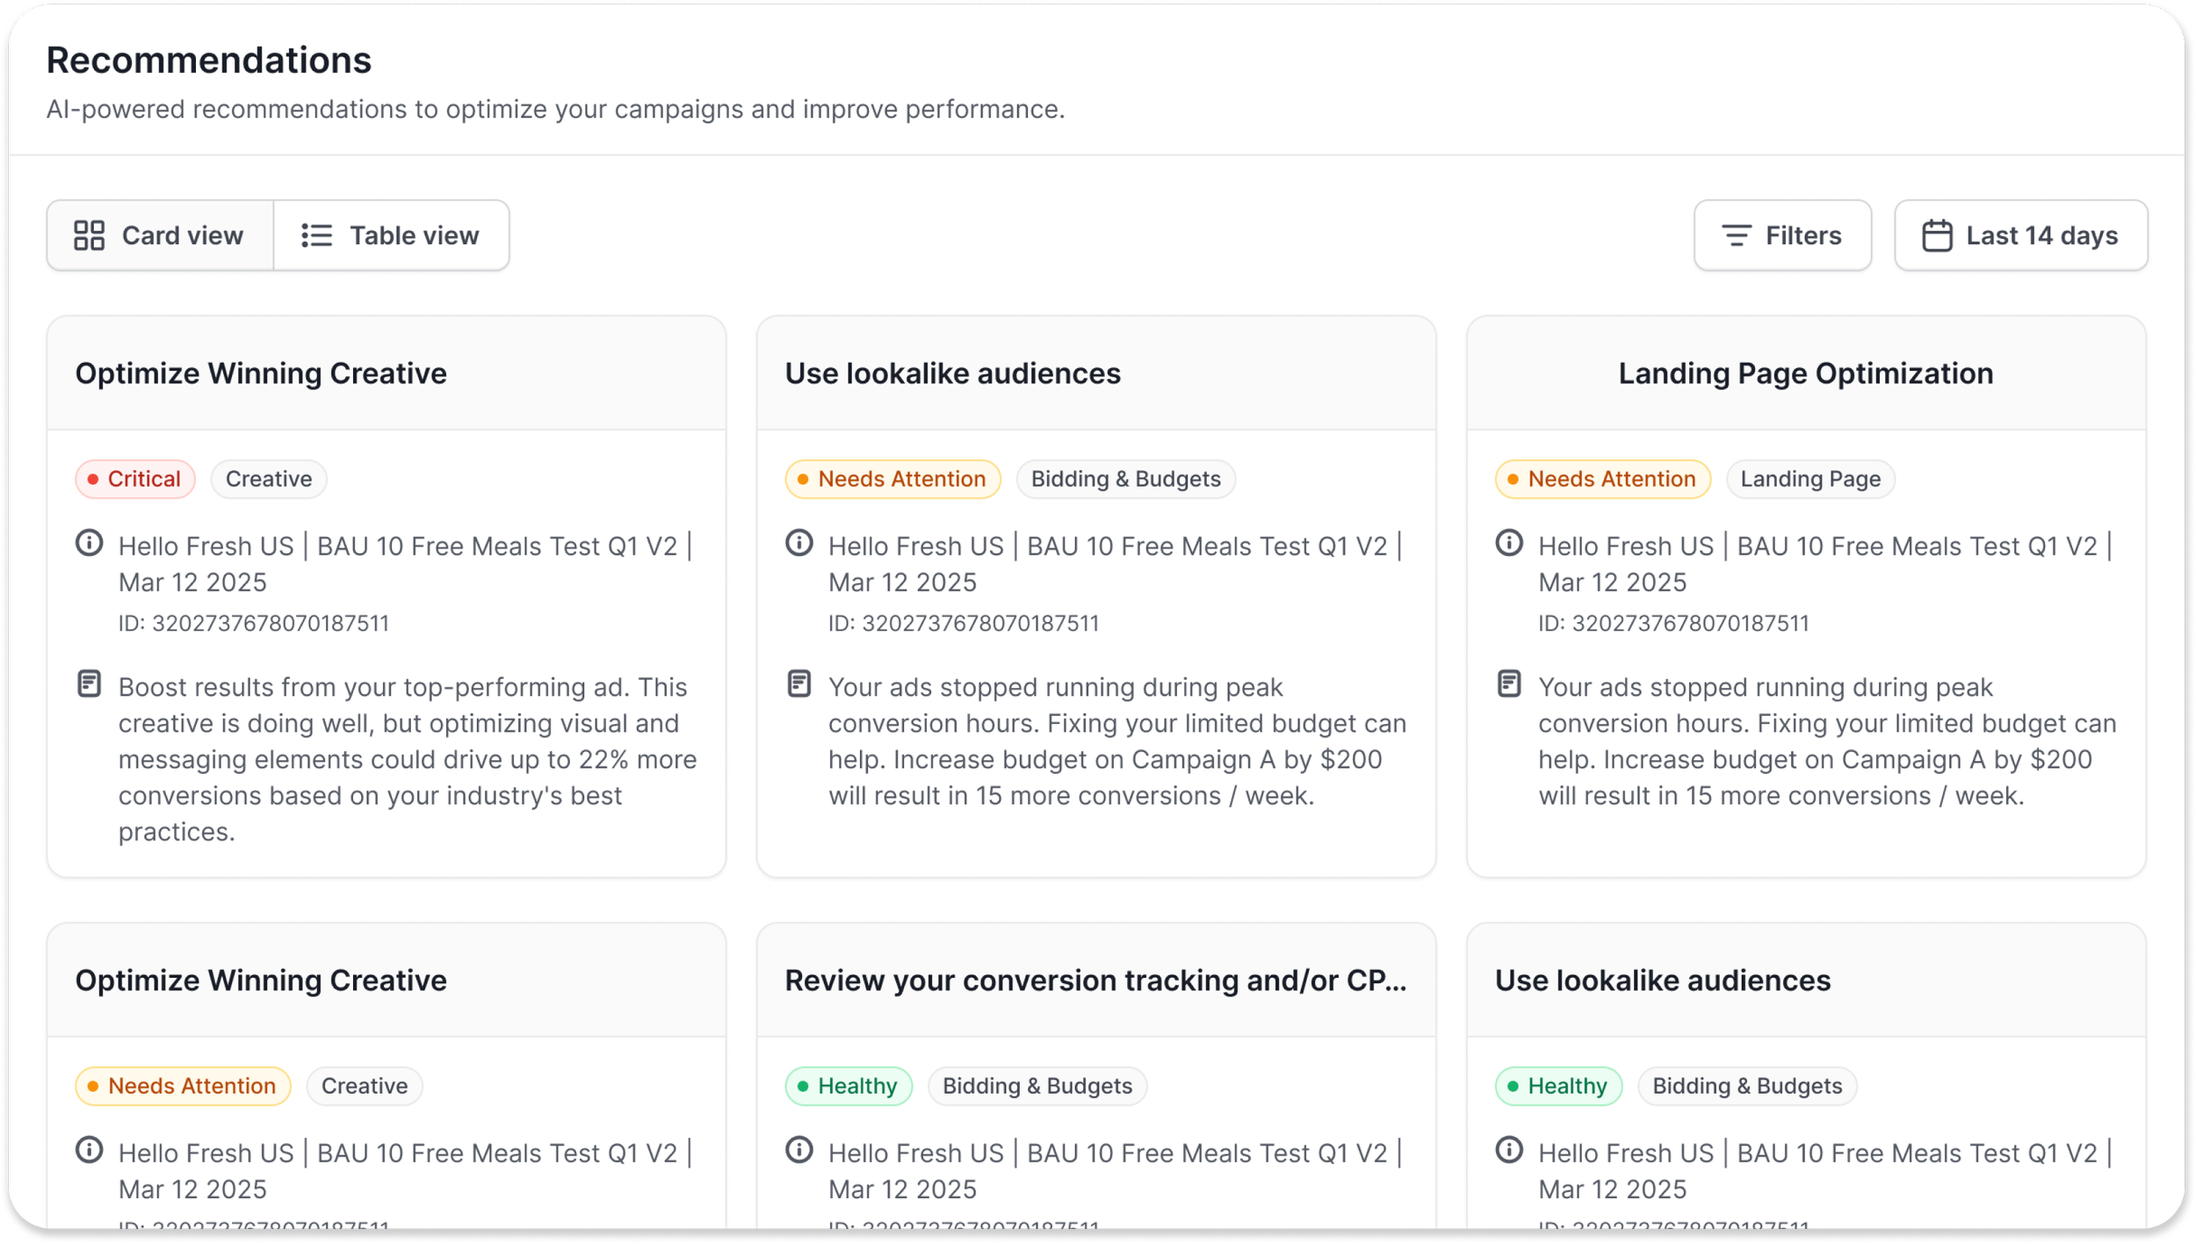The image size is (2196, 1244).
Task: Click the note icon in first Optimize Winning Creative card
Action: (x=89, y=683)
